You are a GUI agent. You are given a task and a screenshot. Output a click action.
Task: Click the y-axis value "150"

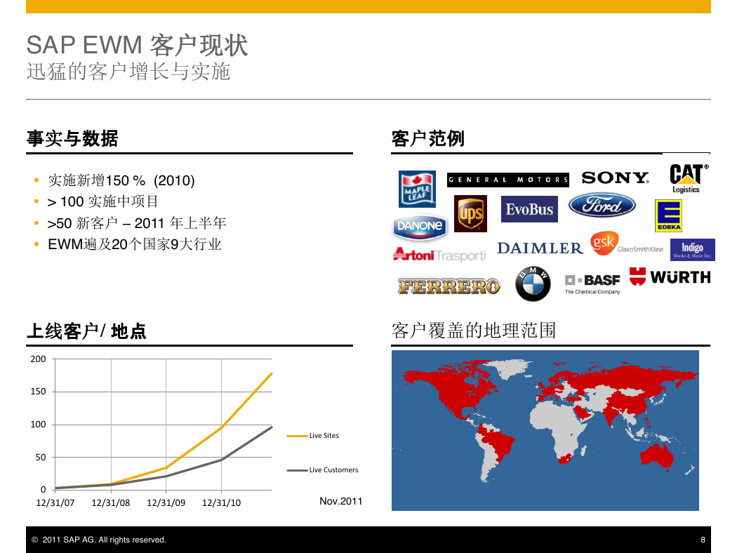38,392
